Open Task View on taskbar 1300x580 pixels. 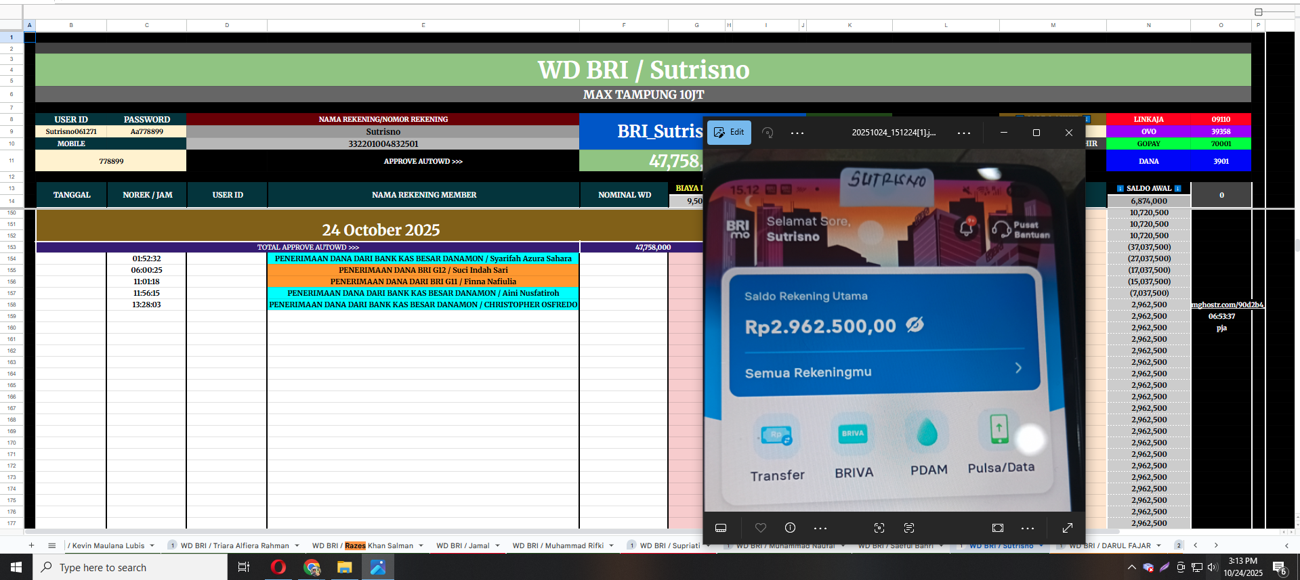tap(244, 567)
